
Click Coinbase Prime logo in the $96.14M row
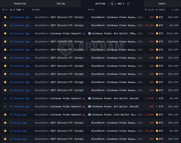(89, 115)
